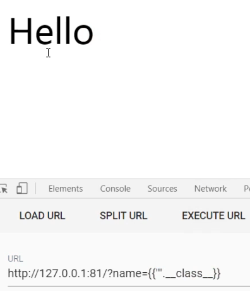Activate the inspect element picker icon
Image resolution: width=250 pixels, height=291 pixels.
pyautogui.click(x=4, y=189)
